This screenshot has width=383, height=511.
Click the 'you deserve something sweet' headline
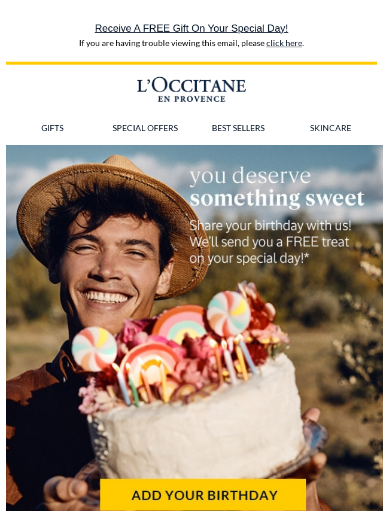[276, 187]
